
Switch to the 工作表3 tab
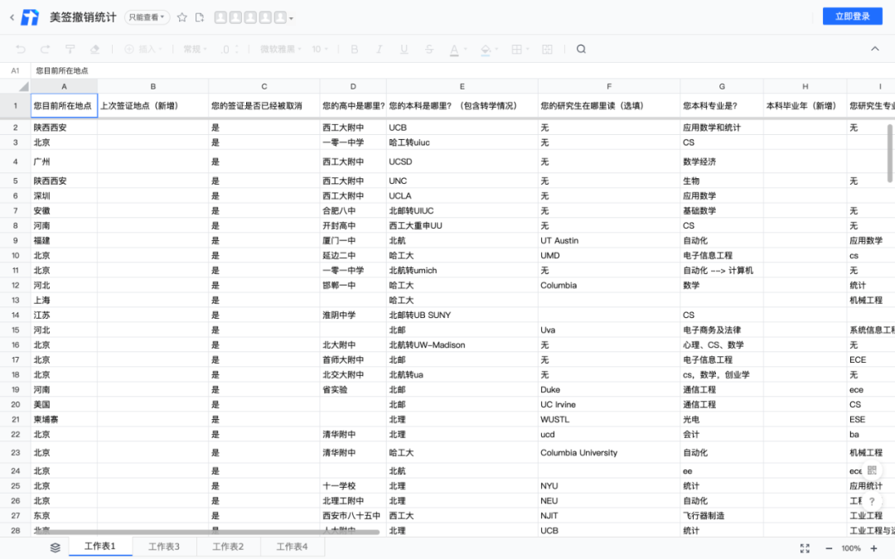point(164,547)
